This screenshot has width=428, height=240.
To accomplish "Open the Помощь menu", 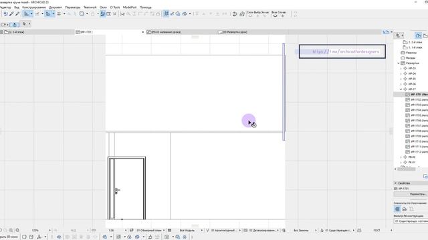I will [146, 7].
